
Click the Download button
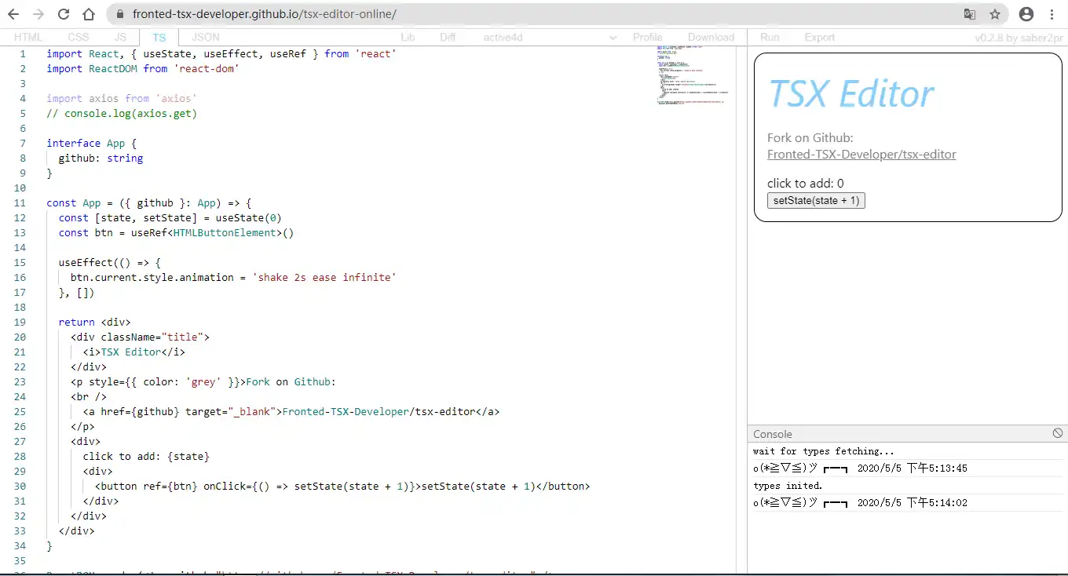point(711,37)
